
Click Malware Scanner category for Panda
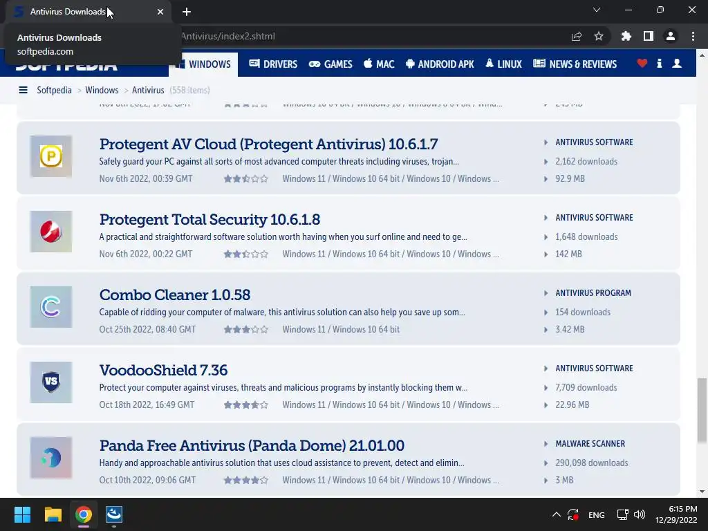[590, 444]
